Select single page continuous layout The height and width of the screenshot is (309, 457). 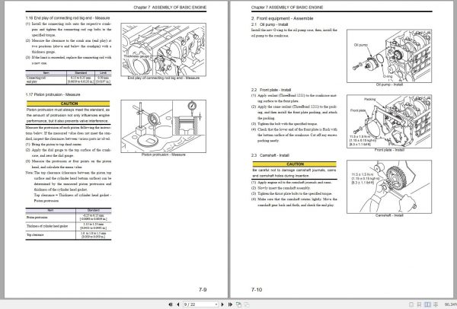[x=419, y=304]
